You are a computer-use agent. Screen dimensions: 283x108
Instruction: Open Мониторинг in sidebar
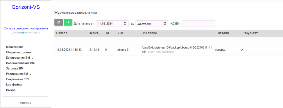point(15,47)
